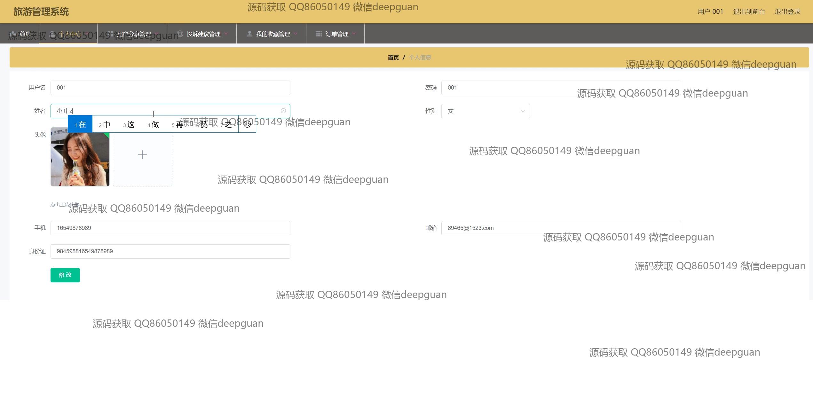Open the 性别 dropdown

485,111
